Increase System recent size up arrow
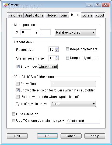Image resolution: width=112 pixels, height=145 pixels. (x=57, y=57)
